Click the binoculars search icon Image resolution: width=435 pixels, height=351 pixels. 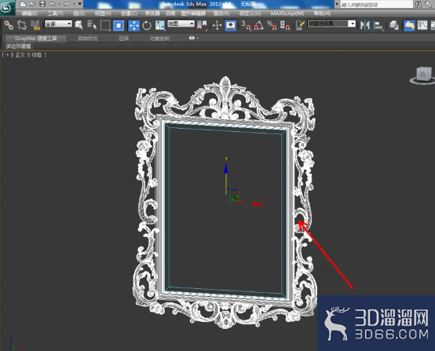[419, 4]
